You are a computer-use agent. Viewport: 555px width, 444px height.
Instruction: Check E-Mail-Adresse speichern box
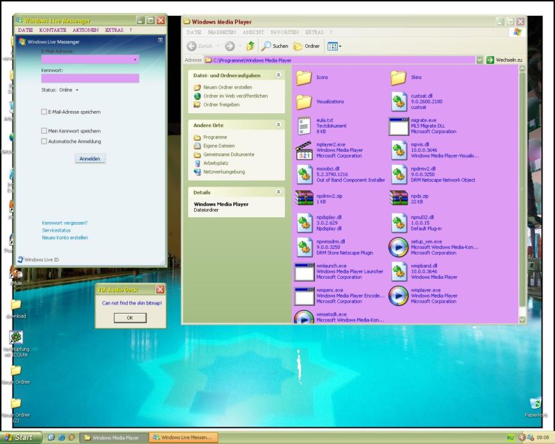click(x=44, y=112)
